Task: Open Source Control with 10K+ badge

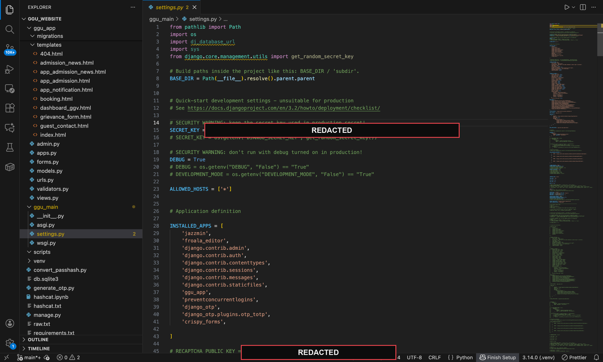Action: point(9,49)
